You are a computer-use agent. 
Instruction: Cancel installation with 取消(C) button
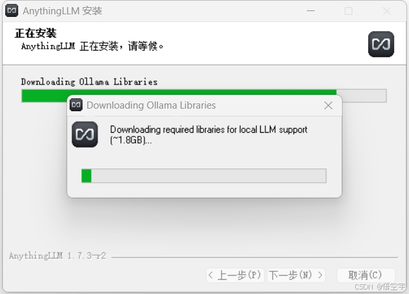(365, 275)
